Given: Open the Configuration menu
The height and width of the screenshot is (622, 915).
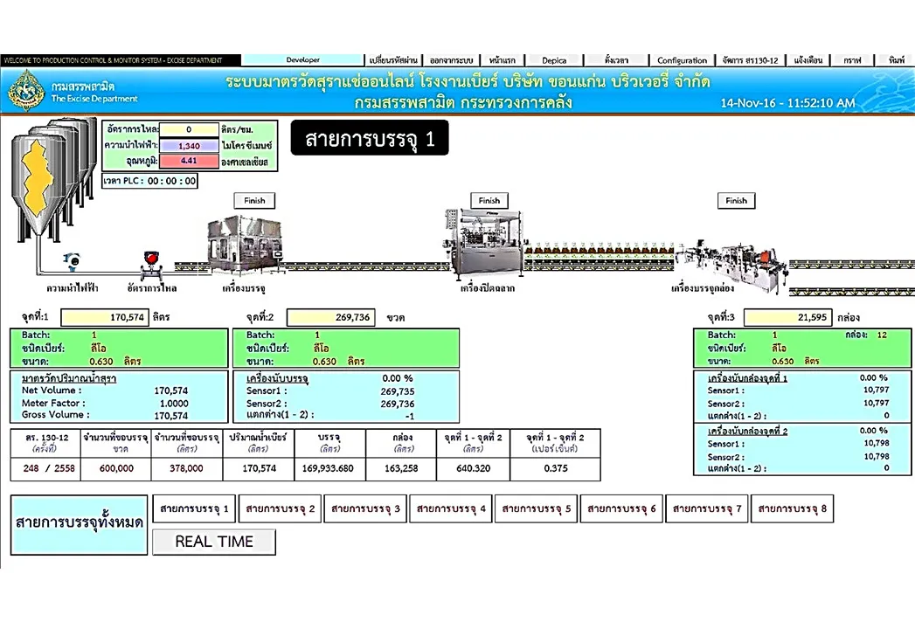Looking at the screenshot, I should 682,60.
